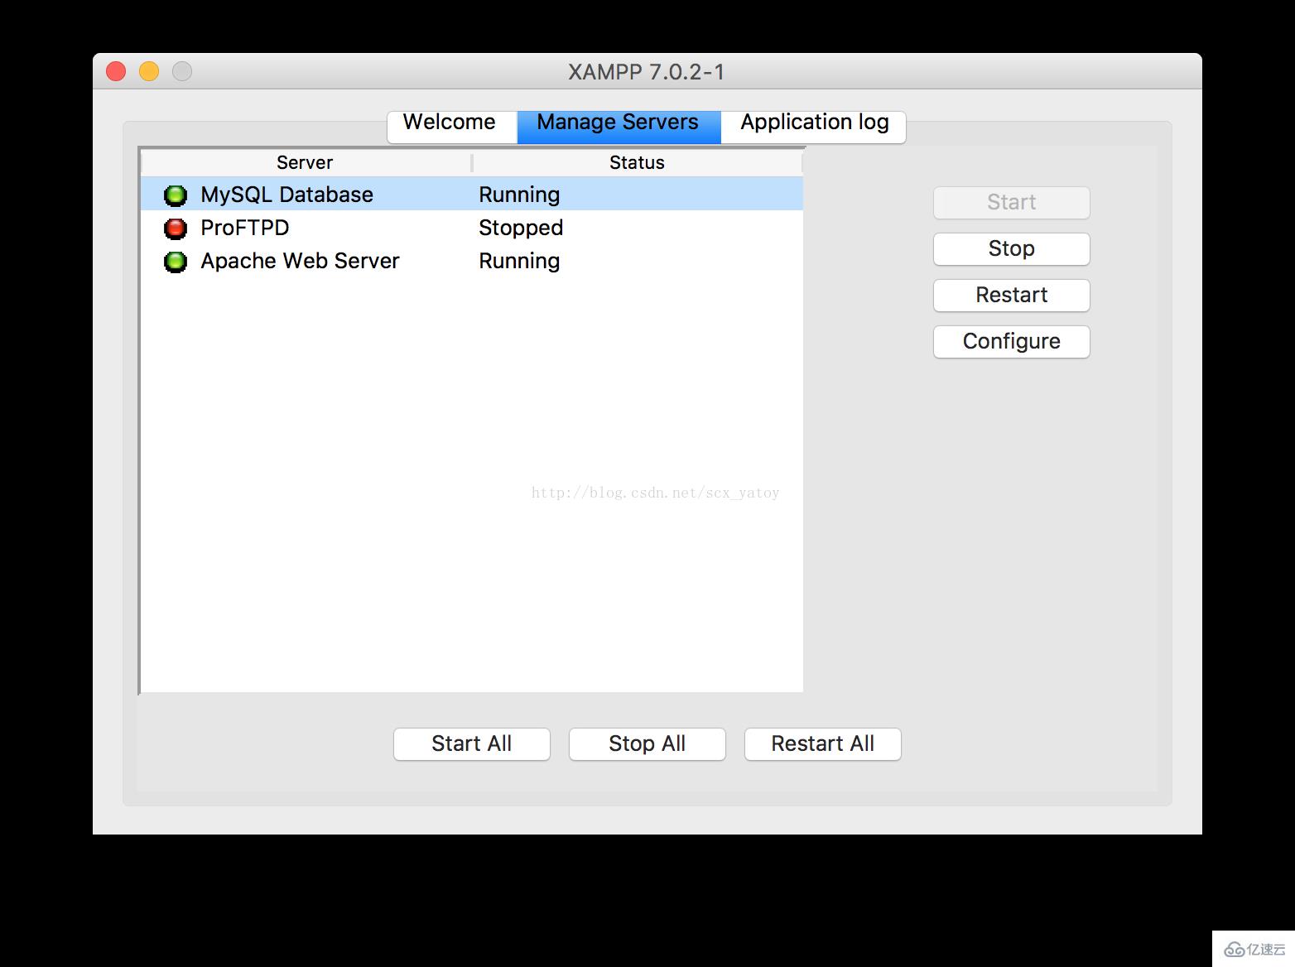Image resolution: width=1295 pixels, height=967 pixels.
Task: Close the XAMPP window with the red button
Action: click(x=116, y=72)
